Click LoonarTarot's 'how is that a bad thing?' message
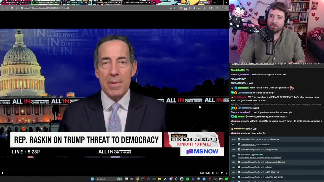 263,93
